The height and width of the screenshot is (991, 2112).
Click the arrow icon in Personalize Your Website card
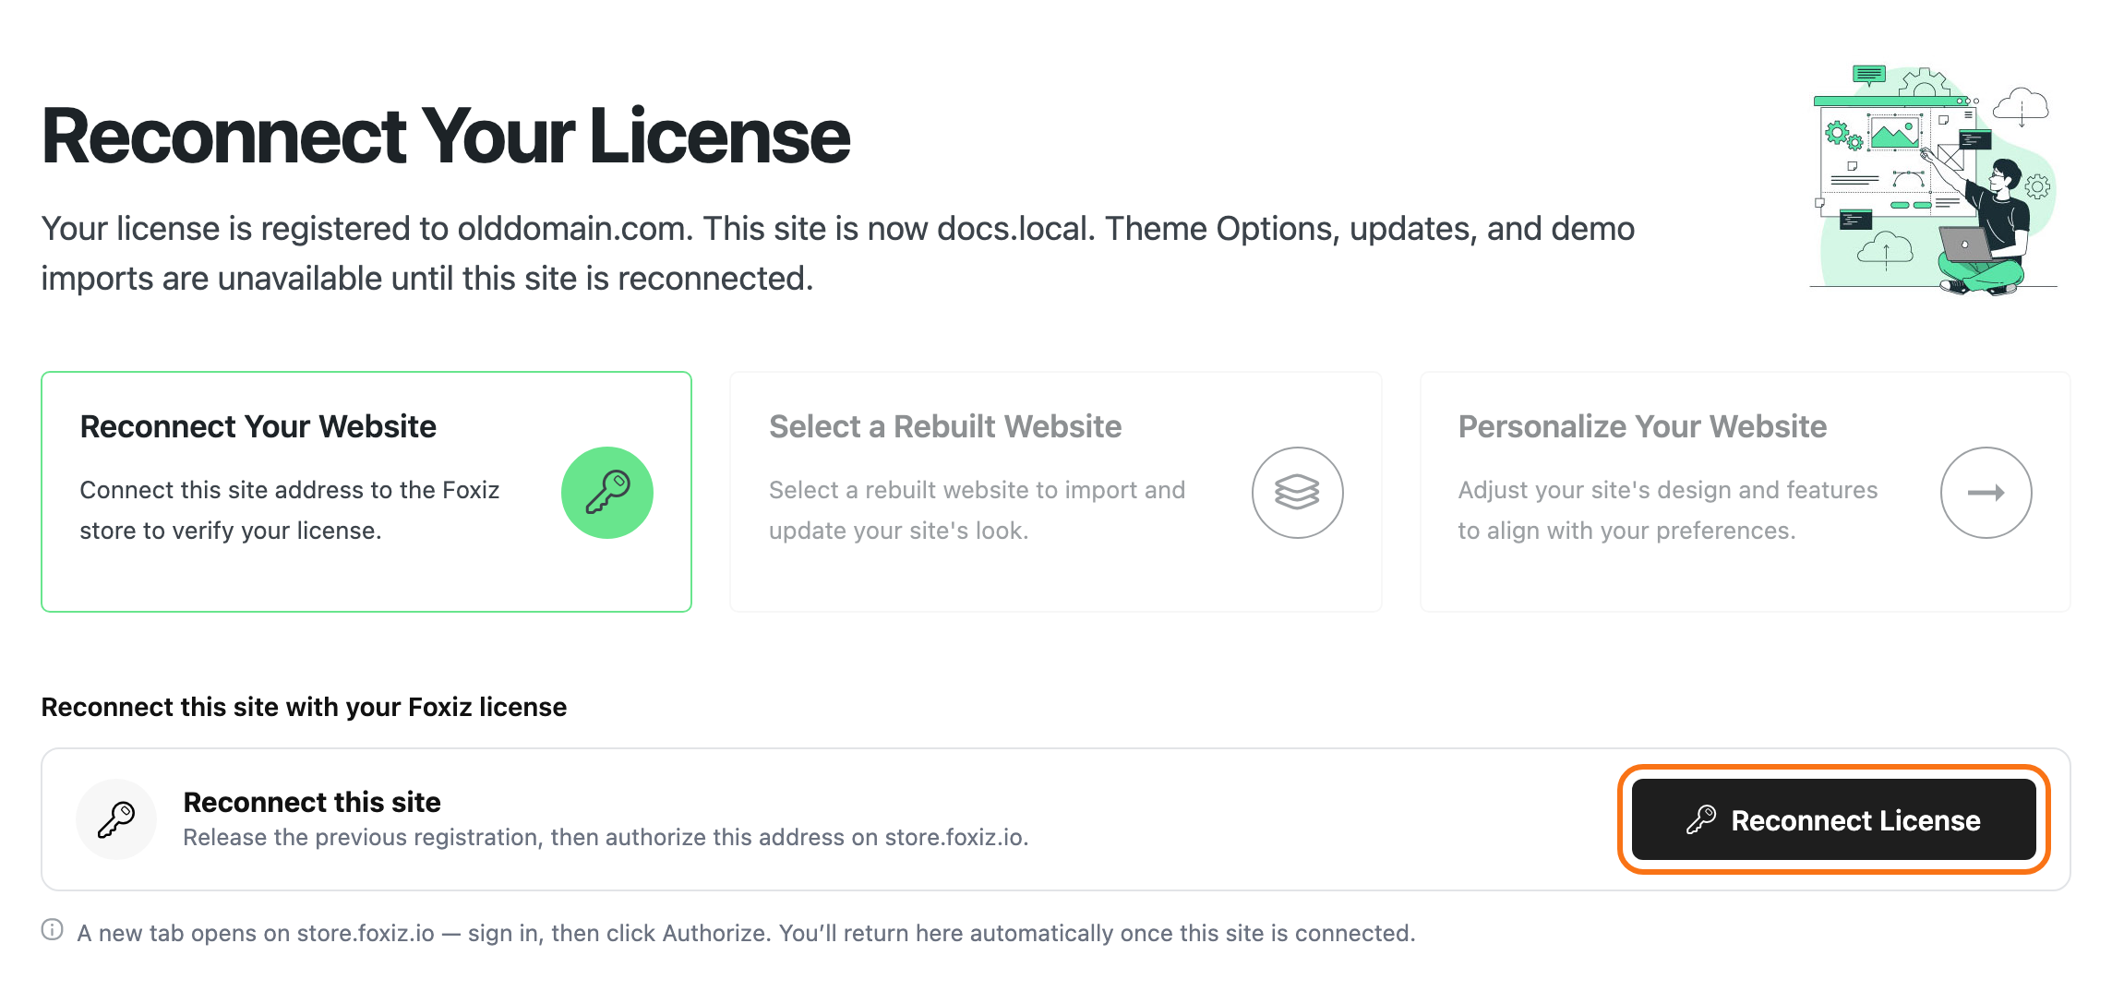(1986, 493)
